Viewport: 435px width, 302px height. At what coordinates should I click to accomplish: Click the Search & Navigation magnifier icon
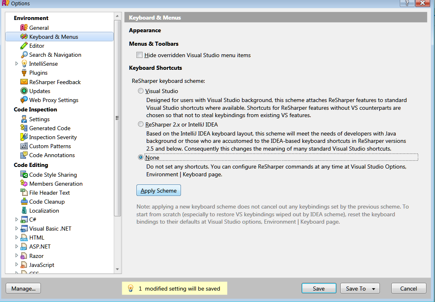click(x=24, y=55)
